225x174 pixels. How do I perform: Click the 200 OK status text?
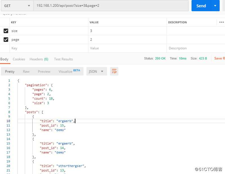[160, 58]
